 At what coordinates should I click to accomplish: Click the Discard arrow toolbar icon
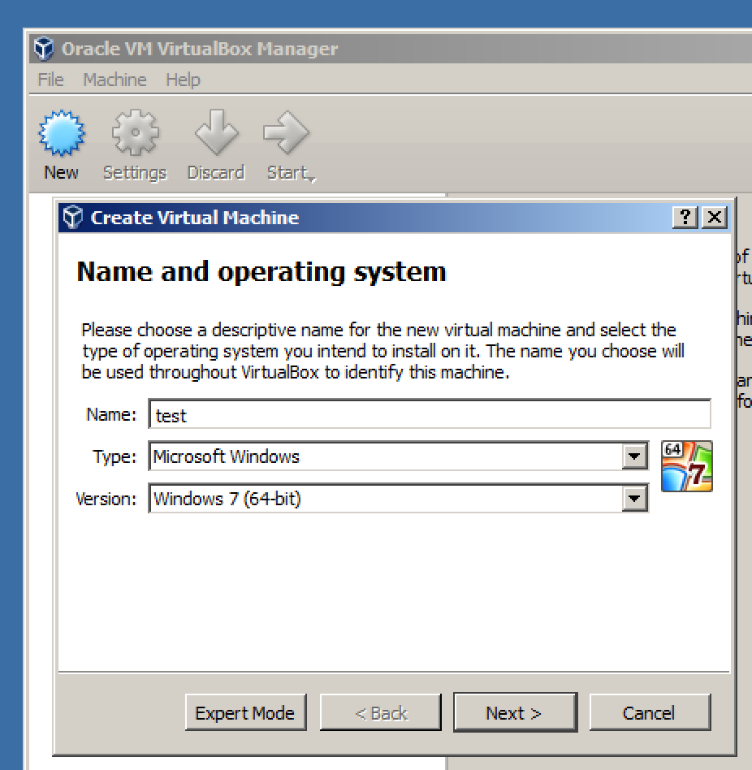(x=216, y=132)
